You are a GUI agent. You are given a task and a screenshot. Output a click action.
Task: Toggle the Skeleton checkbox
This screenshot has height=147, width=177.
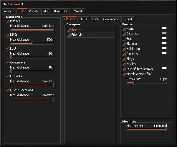point(124,44)
